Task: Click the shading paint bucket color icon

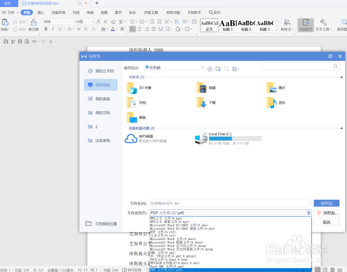Action: click(x=177, y=29)
